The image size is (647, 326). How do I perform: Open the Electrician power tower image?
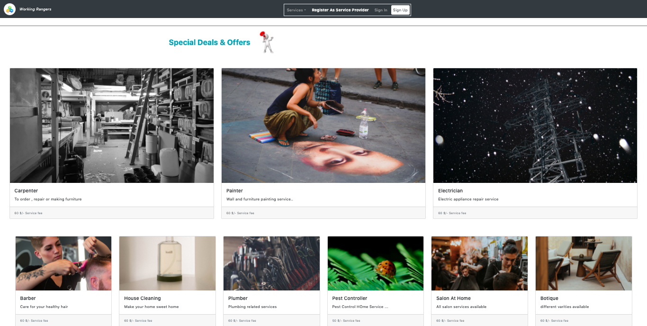pos(535,126)
